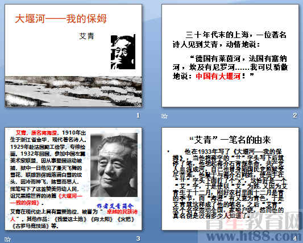The width and height of the screenshot is (303, 243).
Task: Click the red text 卓越的民族诗 on slide 3
Action: click(x=122, y=212)
